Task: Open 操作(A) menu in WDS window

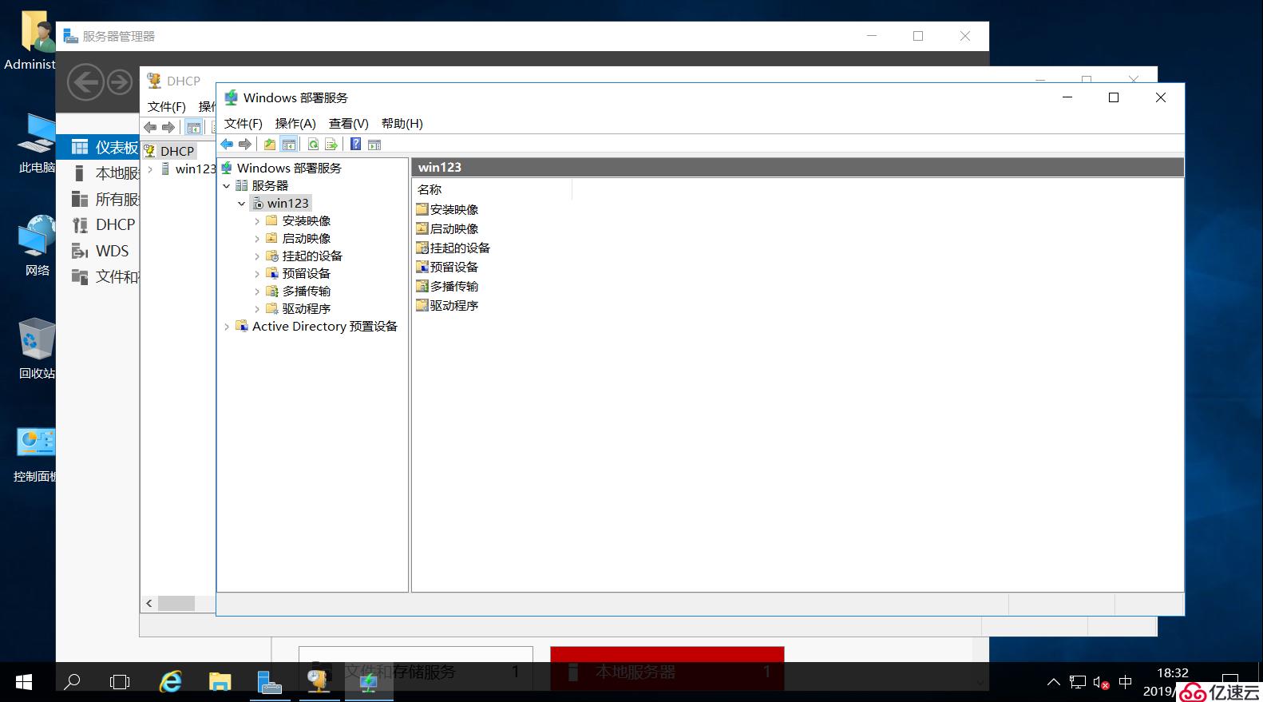Action: point(295,123)
